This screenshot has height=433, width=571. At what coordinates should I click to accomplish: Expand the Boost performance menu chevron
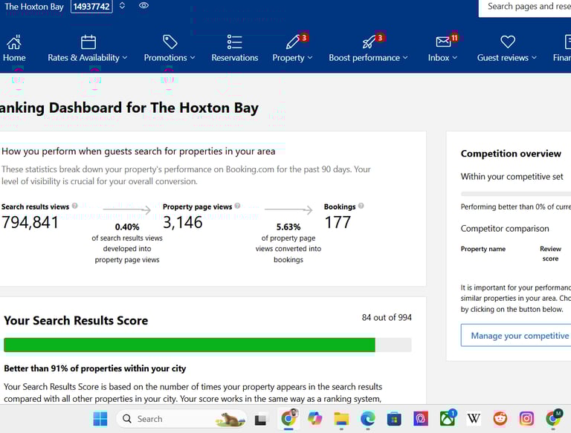click(x=405, y=58)
